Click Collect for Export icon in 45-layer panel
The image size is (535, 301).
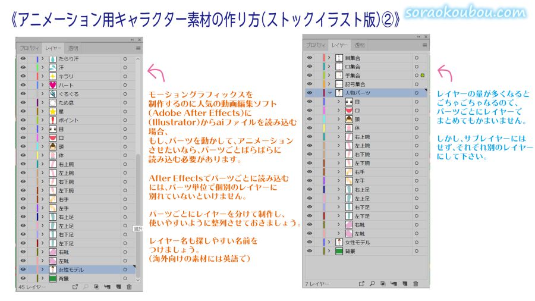[75, 287]
